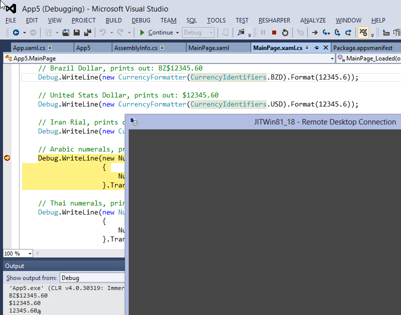Click the breakpoint marker in the margin

7,158
